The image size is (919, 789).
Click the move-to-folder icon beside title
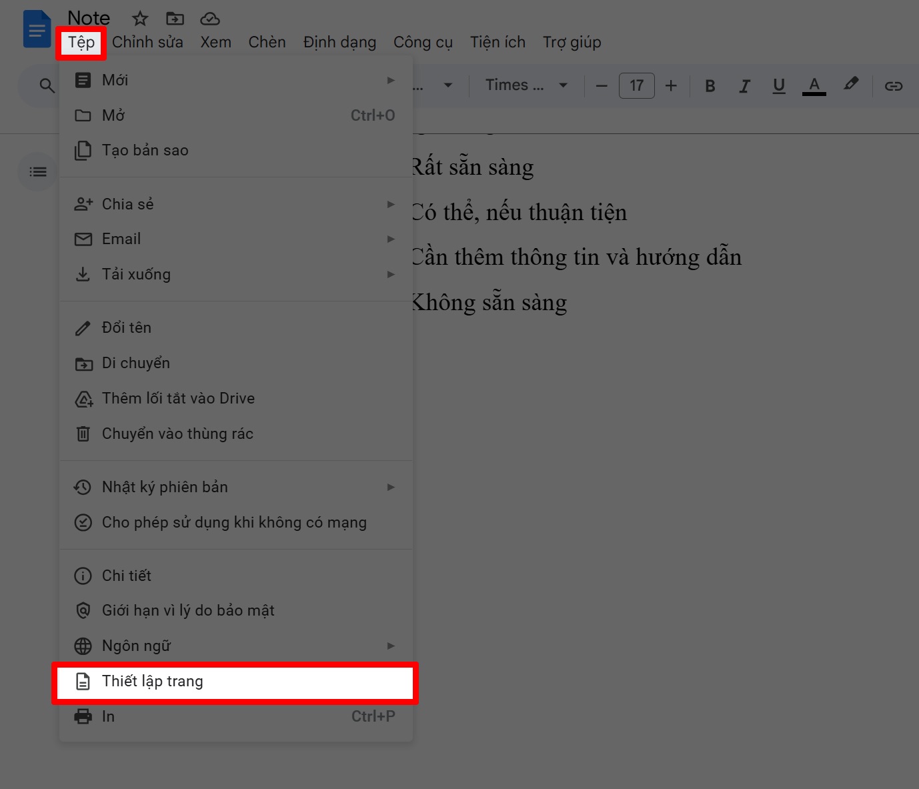[175, 19]
